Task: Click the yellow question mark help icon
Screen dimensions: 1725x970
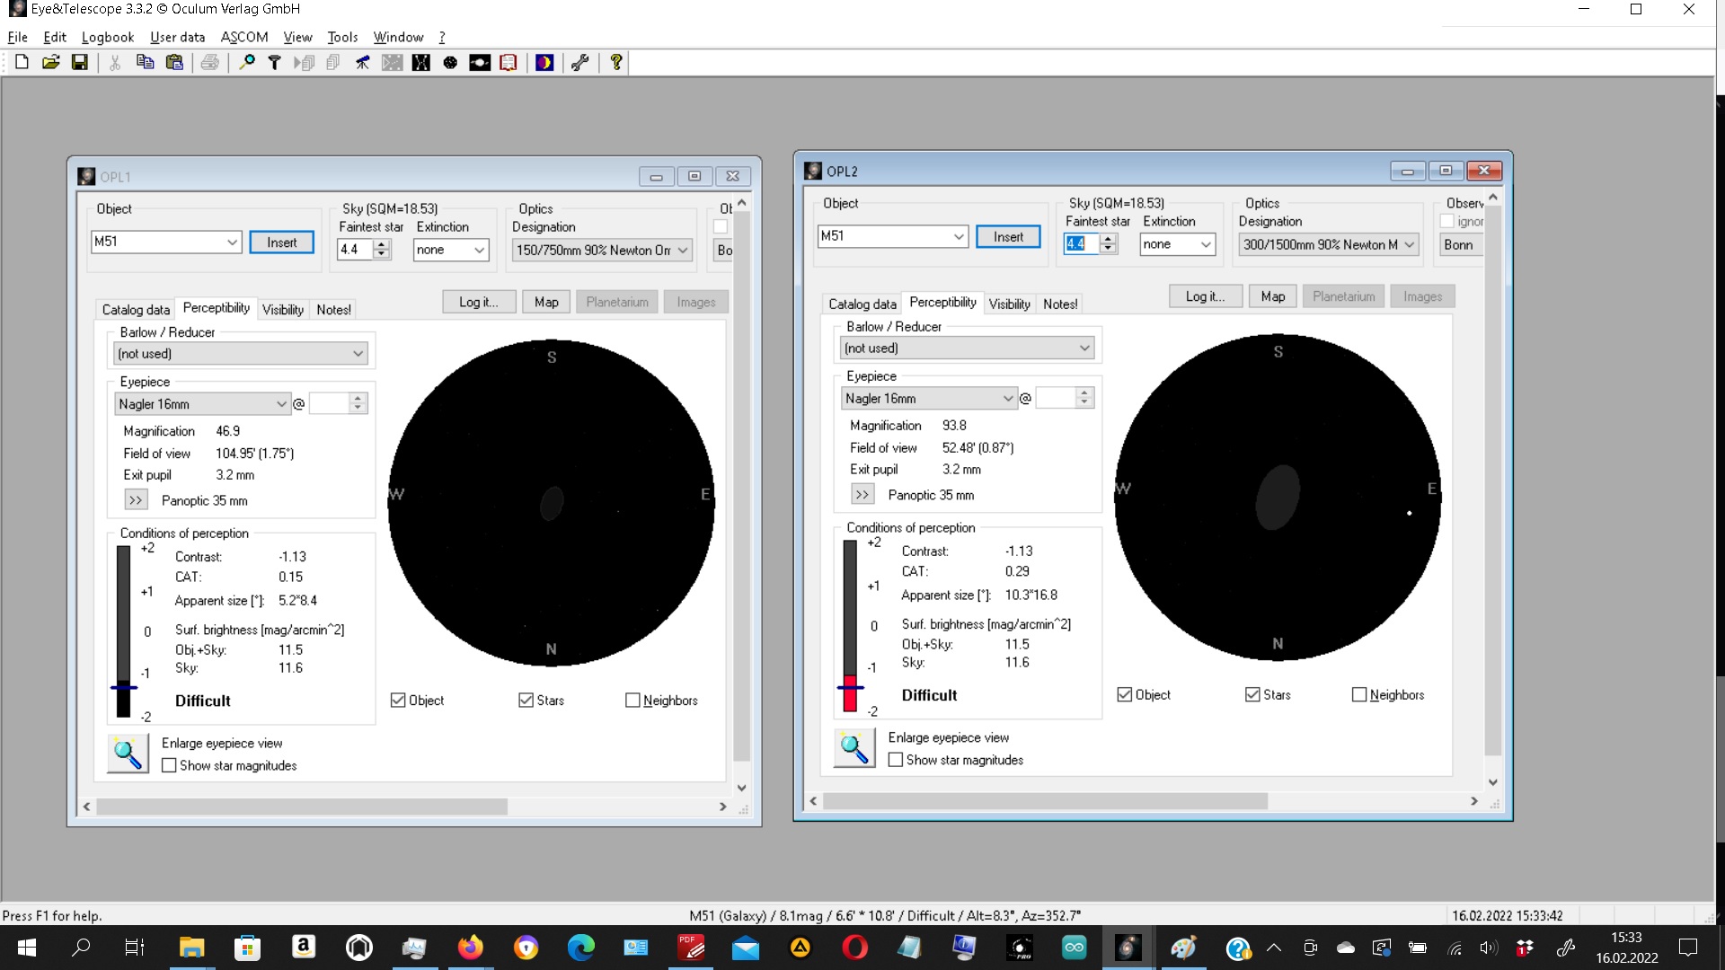Action: [616, 62]
